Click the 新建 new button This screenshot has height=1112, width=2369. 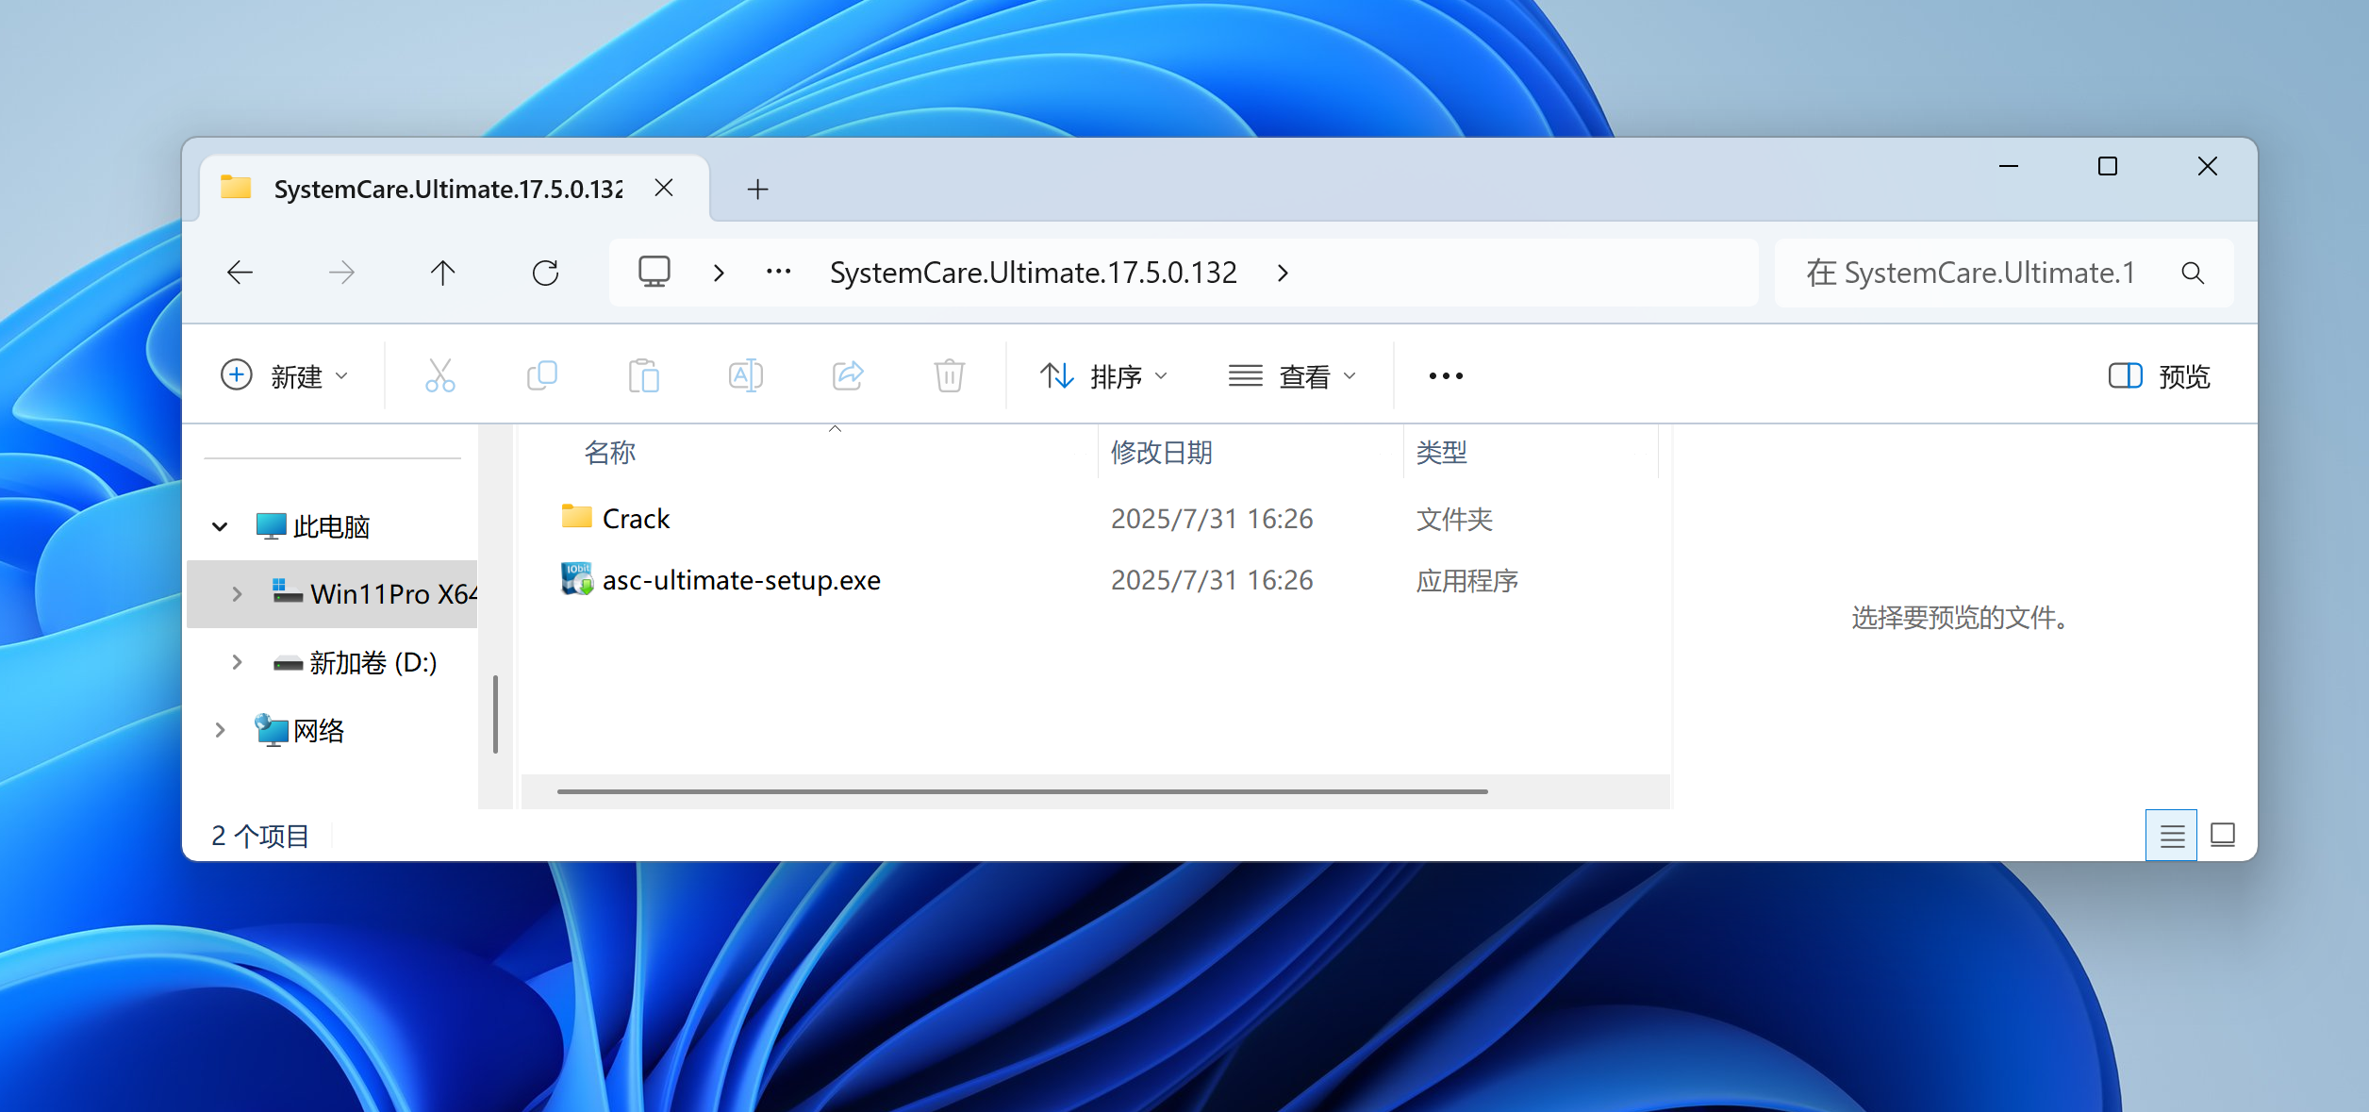[x=285, y=376]
